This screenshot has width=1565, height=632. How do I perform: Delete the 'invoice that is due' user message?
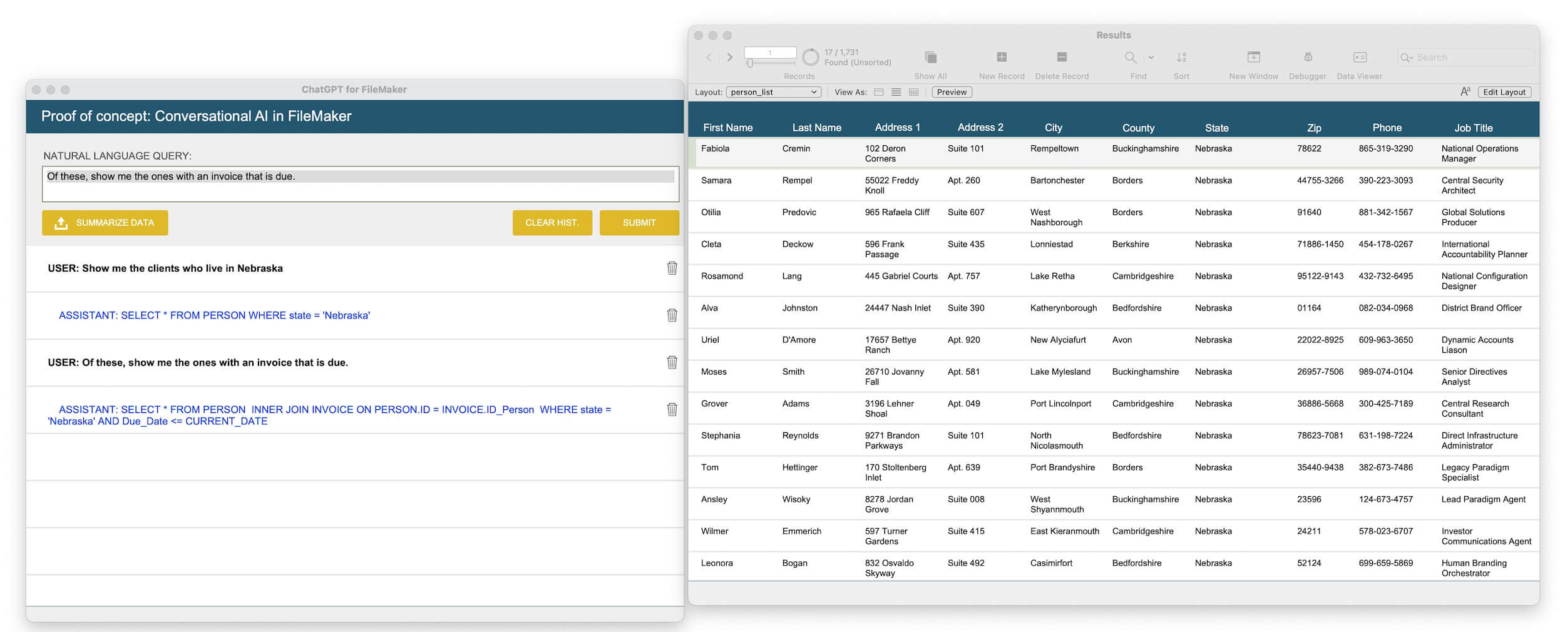672,362
